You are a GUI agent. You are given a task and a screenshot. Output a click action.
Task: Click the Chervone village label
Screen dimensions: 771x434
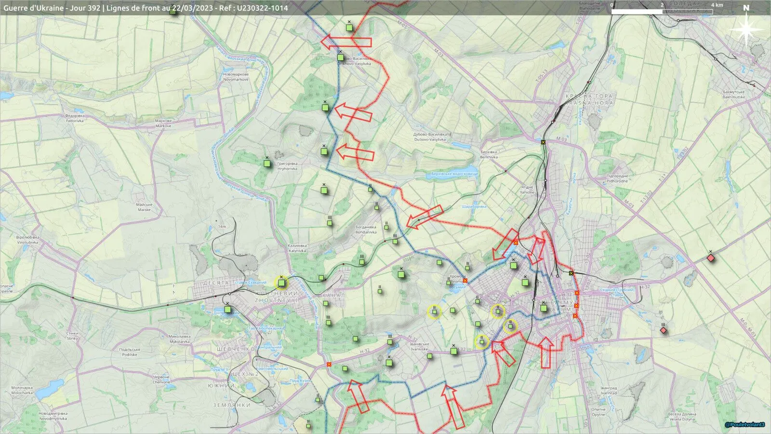[x=161, y=379]
